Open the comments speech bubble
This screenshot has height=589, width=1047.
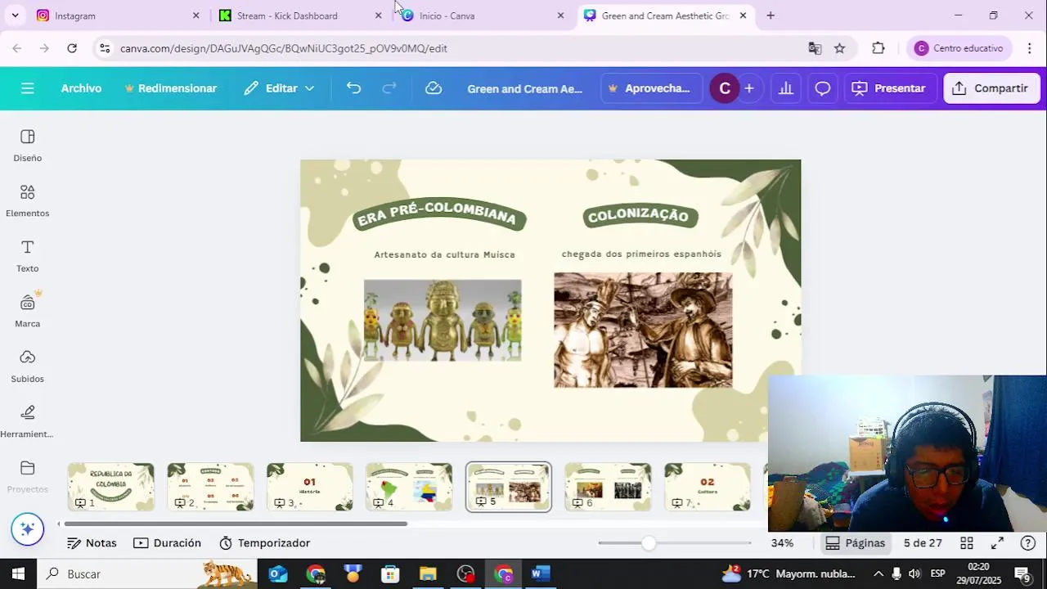(823, 88)
